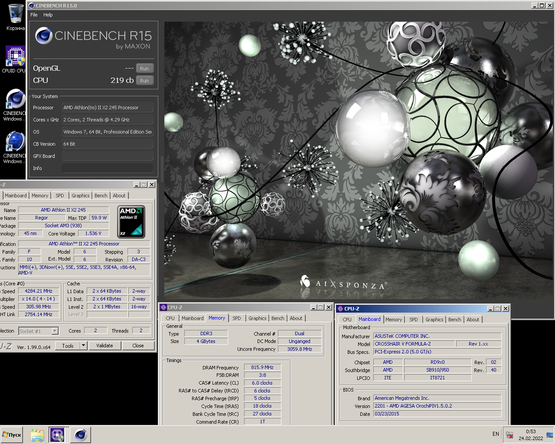Image resolution: width=555 pixels, height=444 pixels.
Task: Click the Close button in CPU-Z
Action: (138, 346)
